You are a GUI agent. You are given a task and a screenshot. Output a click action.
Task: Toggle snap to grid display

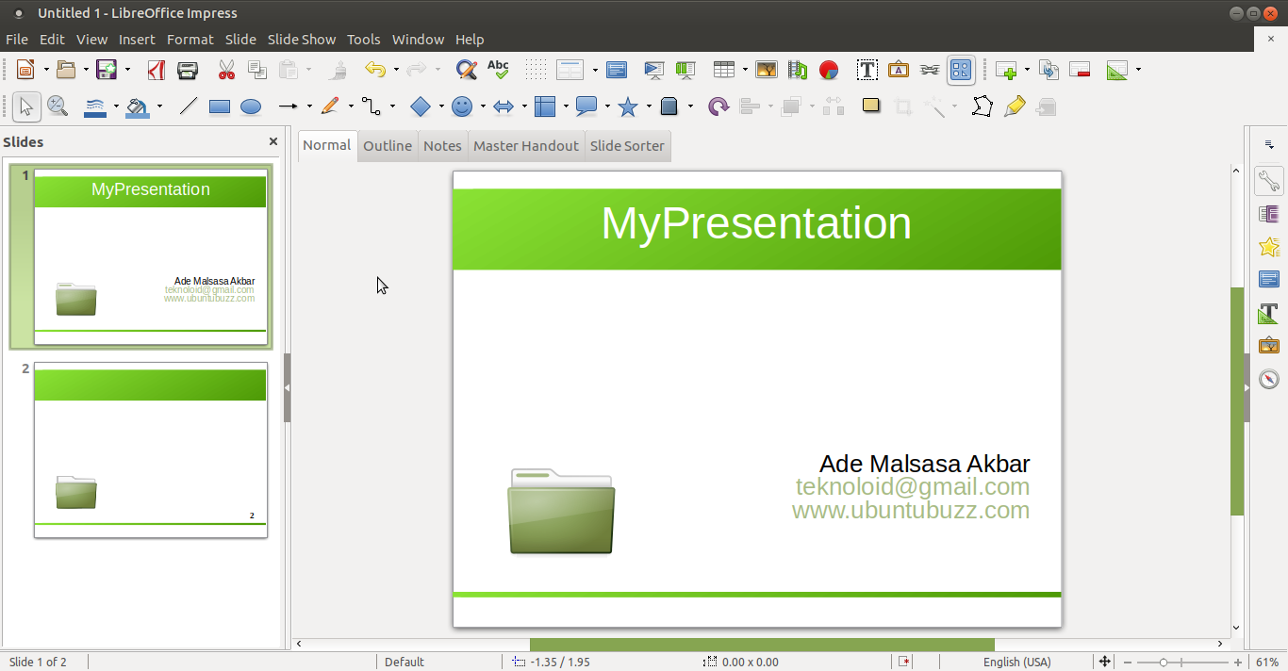click(535, 70)
